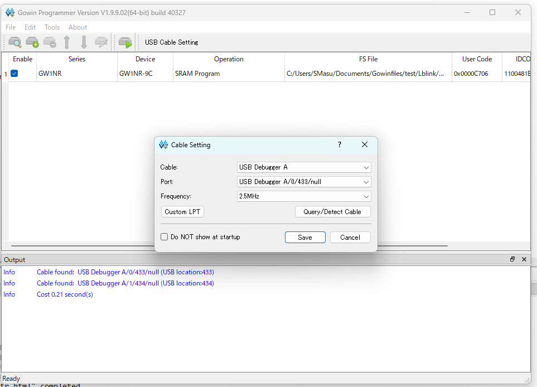
Task: Click Cable found 434 output line
Action: click(x=125, y=283)
